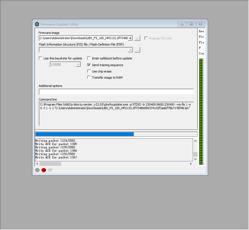Close the Firmware Update Utility window
The width and height of the screenshot is (249, 230).
[201, 24]
